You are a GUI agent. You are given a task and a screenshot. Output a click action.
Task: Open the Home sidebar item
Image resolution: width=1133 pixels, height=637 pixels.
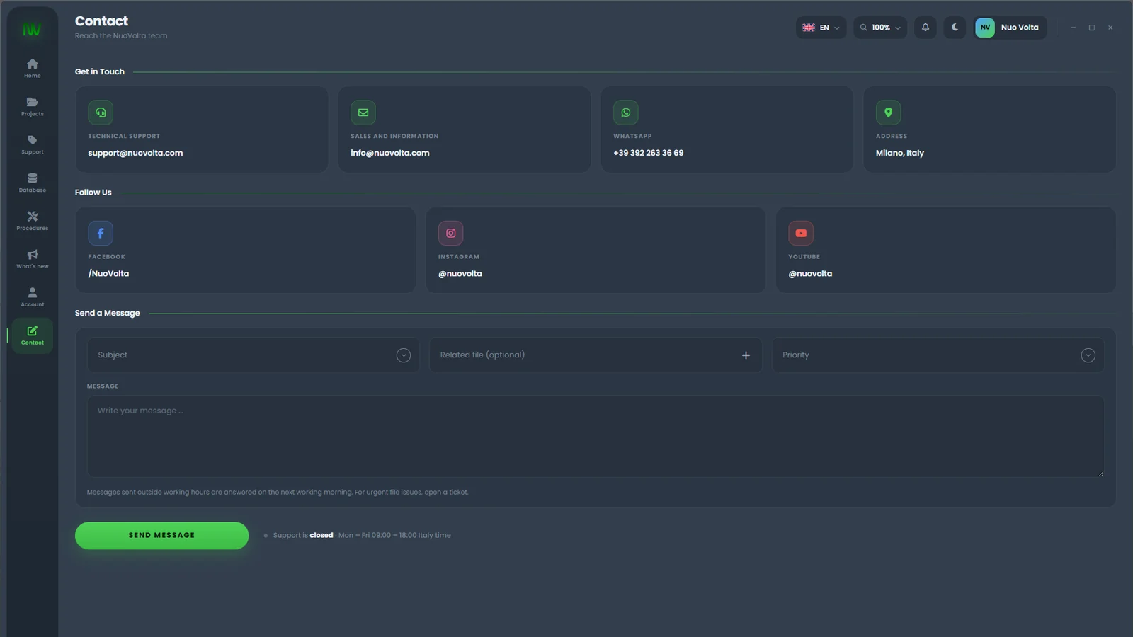[32, 68]
